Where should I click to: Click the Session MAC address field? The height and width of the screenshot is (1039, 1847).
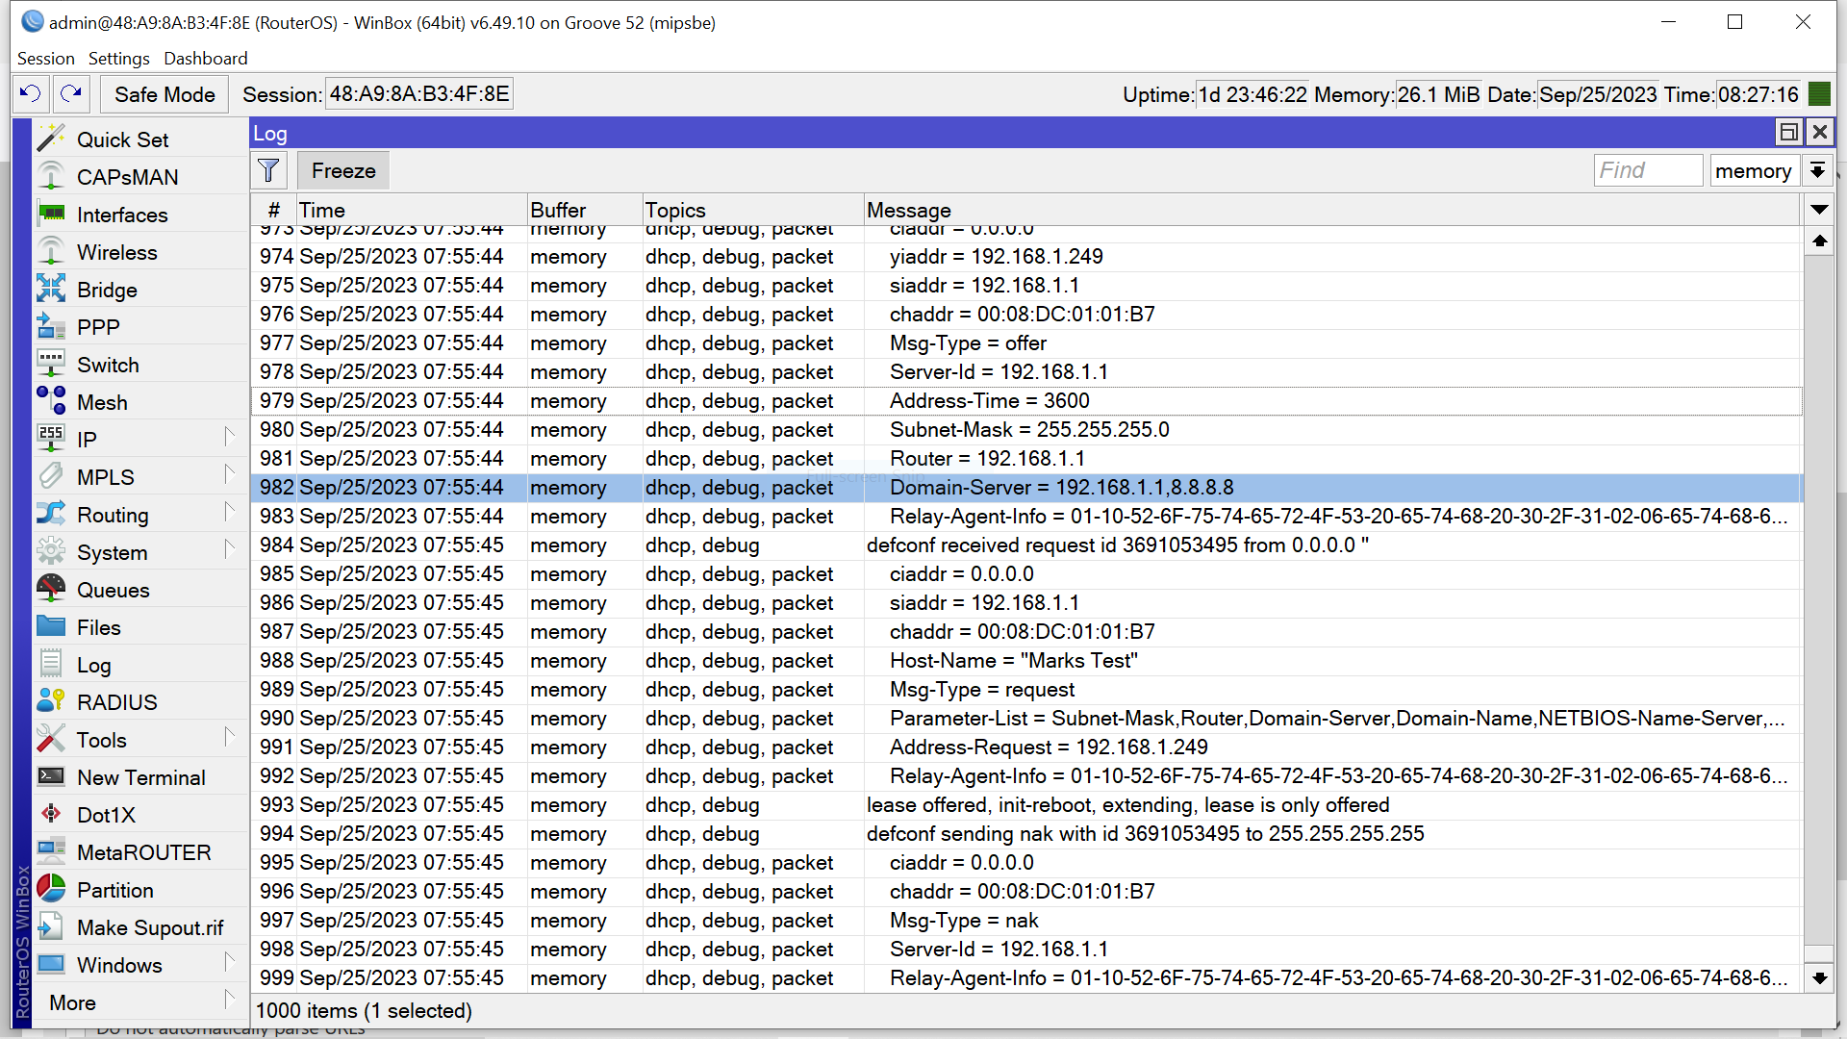[419, 94]
